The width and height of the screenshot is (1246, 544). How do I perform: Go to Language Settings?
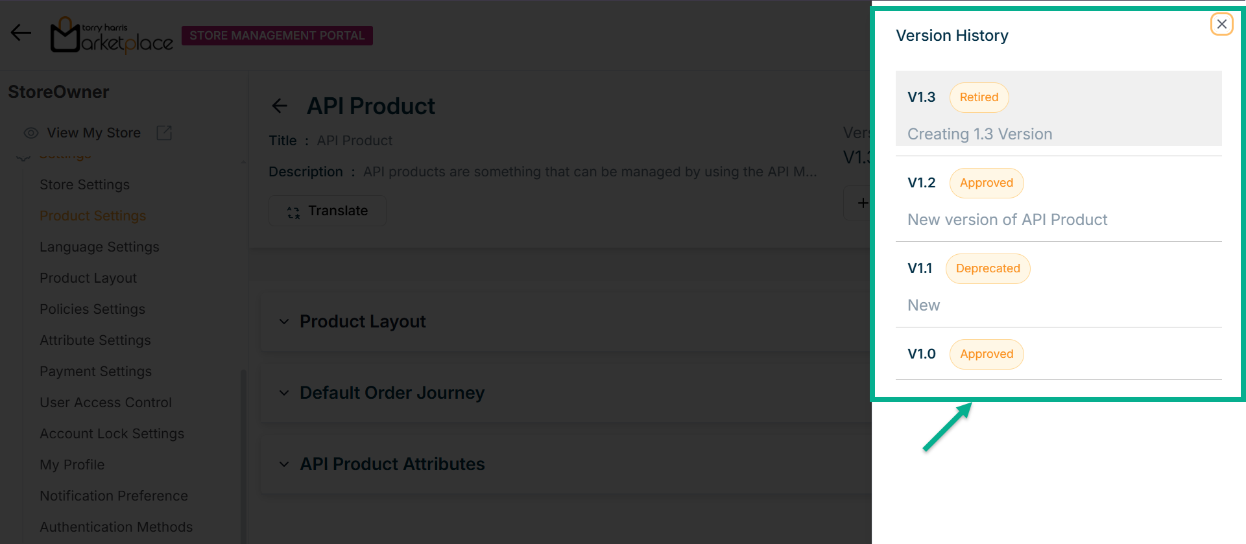(99, 247)
